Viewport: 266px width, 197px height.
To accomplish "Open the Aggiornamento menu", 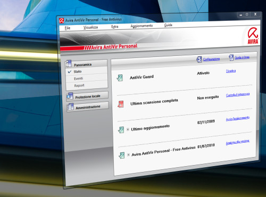I will click(x=142, y=26).
